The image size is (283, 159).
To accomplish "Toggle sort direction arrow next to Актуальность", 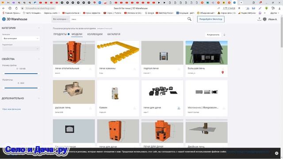I will coord(224,34).
